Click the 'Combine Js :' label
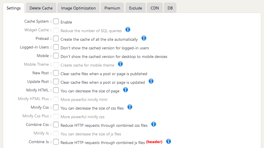The width and height of the screenshot is (264, 148). coord(40,142)
